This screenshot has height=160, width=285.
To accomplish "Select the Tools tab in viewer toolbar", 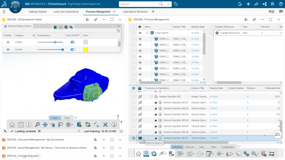I will (67, 118).
